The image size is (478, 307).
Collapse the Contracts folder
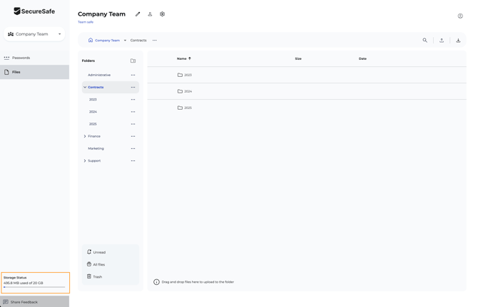click(85, 88)
